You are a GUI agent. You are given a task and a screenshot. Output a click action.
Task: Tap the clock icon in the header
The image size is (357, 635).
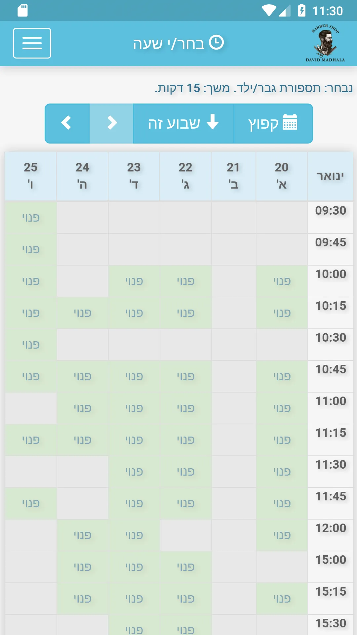point(217,43)
